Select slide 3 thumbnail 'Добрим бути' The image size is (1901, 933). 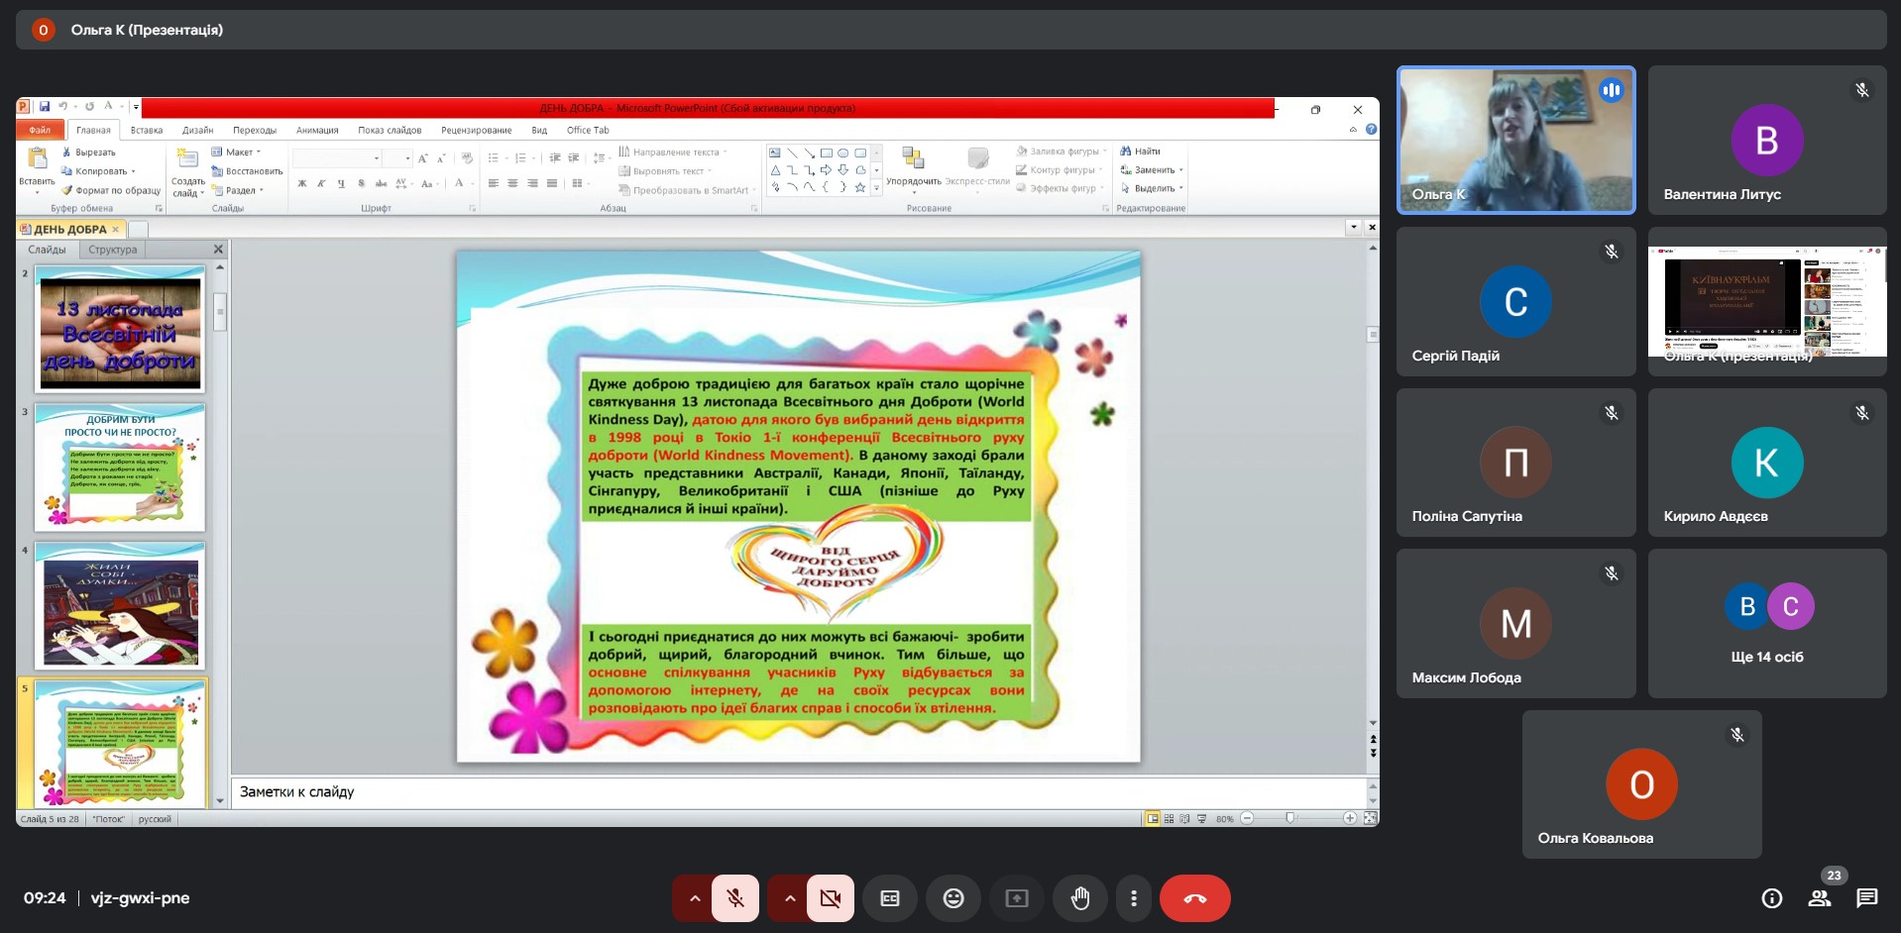[120, 467]
